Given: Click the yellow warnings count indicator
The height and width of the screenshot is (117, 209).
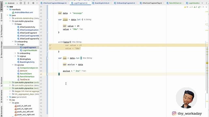Looking at the screenshot, I should point(186,7).
